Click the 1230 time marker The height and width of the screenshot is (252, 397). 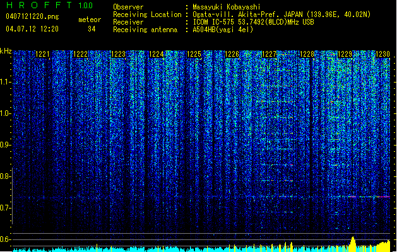click(382, 54)
